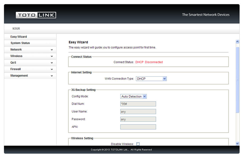Open the Config Mode dropdown
The width and height of the screenshot is (244, 158).
pos(133,96)
